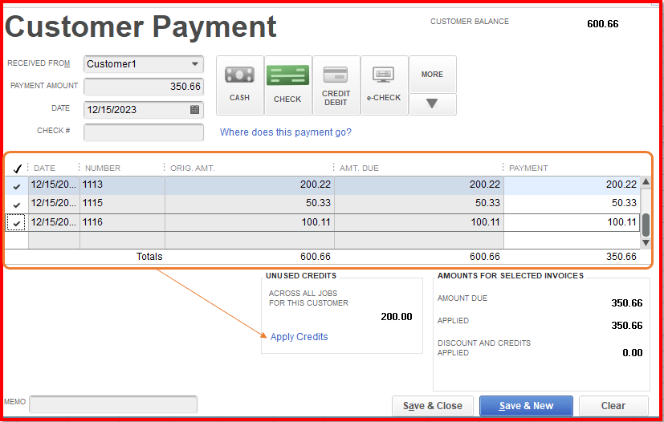Uncheck invoice 1116 row checkmark

17,223
